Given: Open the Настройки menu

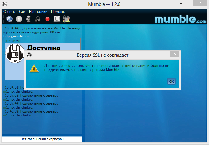Looking at the screenshot, I should 38,11.
